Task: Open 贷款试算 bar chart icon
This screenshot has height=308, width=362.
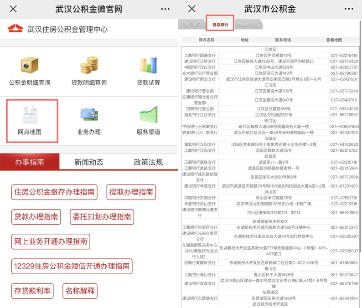Action: coord(149,65)
